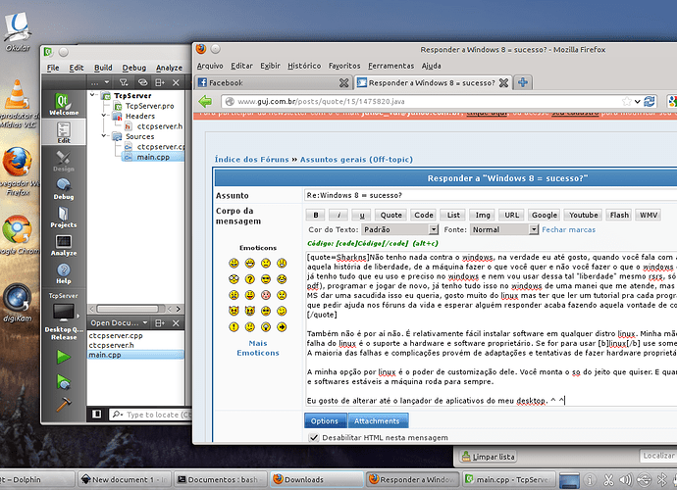Collapse Headers folder in project tree

(104, 116)
